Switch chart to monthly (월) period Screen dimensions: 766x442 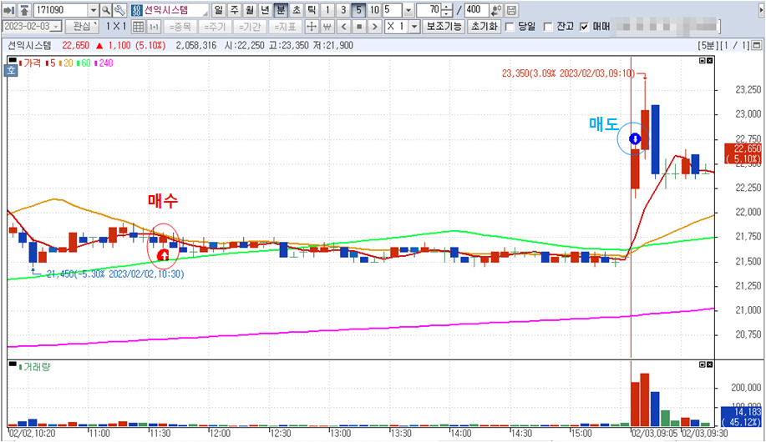tap(250, 10)
